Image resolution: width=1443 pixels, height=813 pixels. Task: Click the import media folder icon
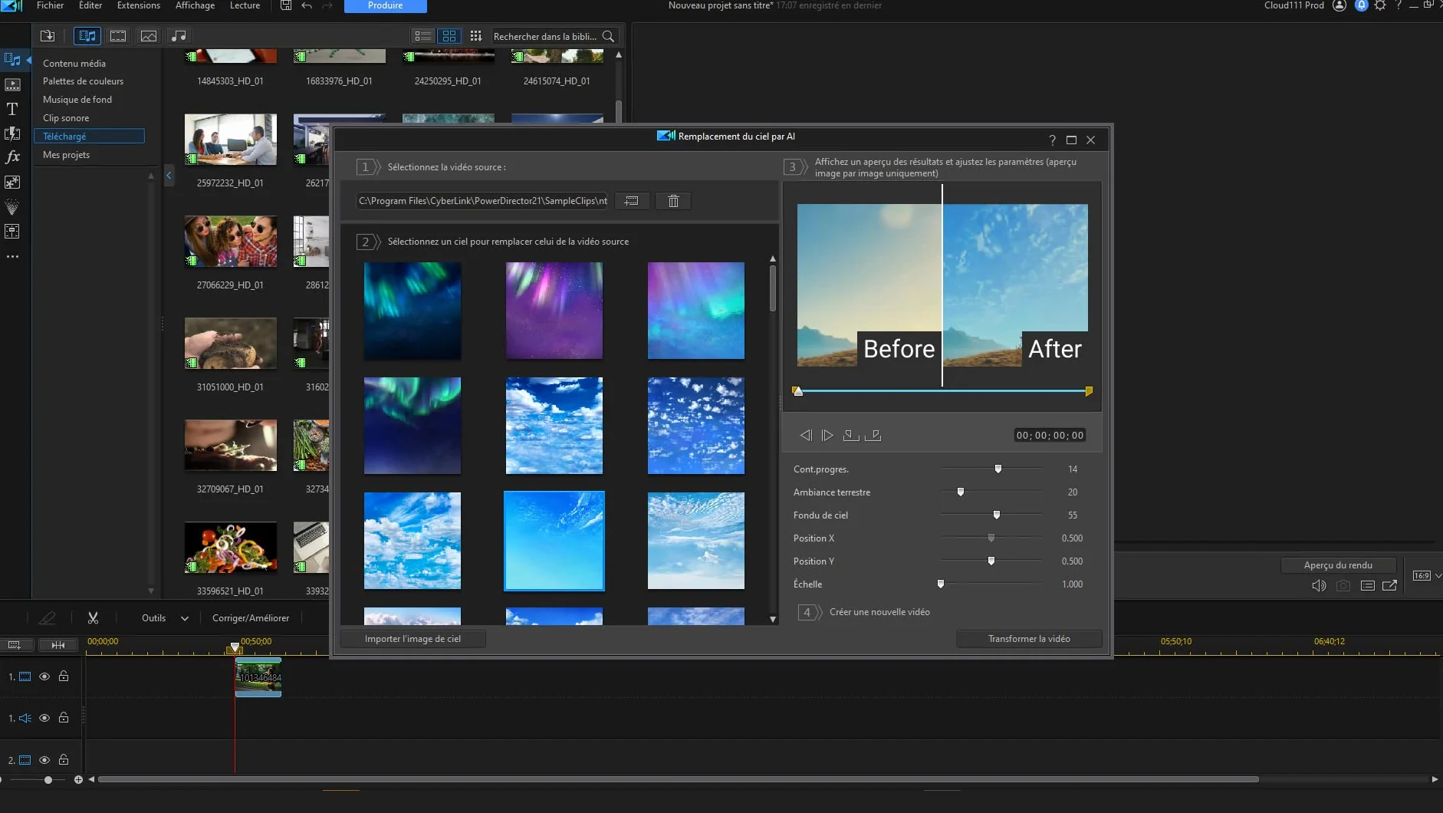pos(48,36)
